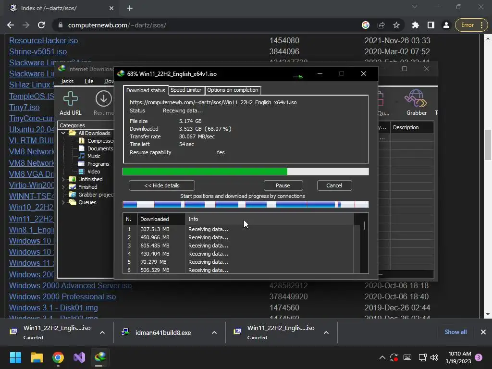Open menu arrow for first Win11 canceled download
The height and width of the screenshot is (369, 492).
click(102, 332)
